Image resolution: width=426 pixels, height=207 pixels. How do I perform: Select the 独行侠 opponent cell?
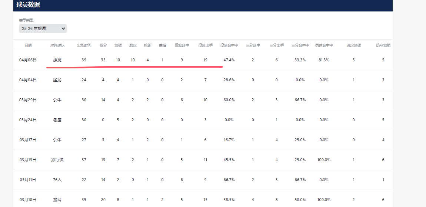(x=57, y=160)
